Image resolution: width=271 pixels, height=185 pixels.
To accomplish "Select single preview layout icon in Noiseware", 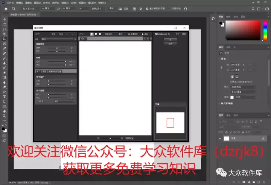I will pos(92,34).
